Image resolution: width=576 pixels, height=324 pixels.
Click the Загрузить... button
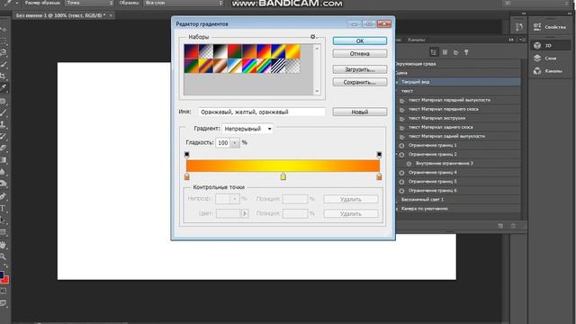(x=360, y=69)
